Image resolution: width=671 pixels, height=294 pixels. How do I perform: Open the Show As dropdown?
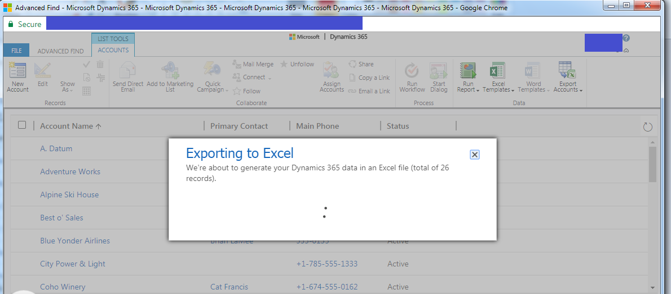click(67, 87)
